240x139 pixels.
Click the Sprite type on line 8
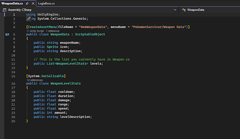point(52,47)
